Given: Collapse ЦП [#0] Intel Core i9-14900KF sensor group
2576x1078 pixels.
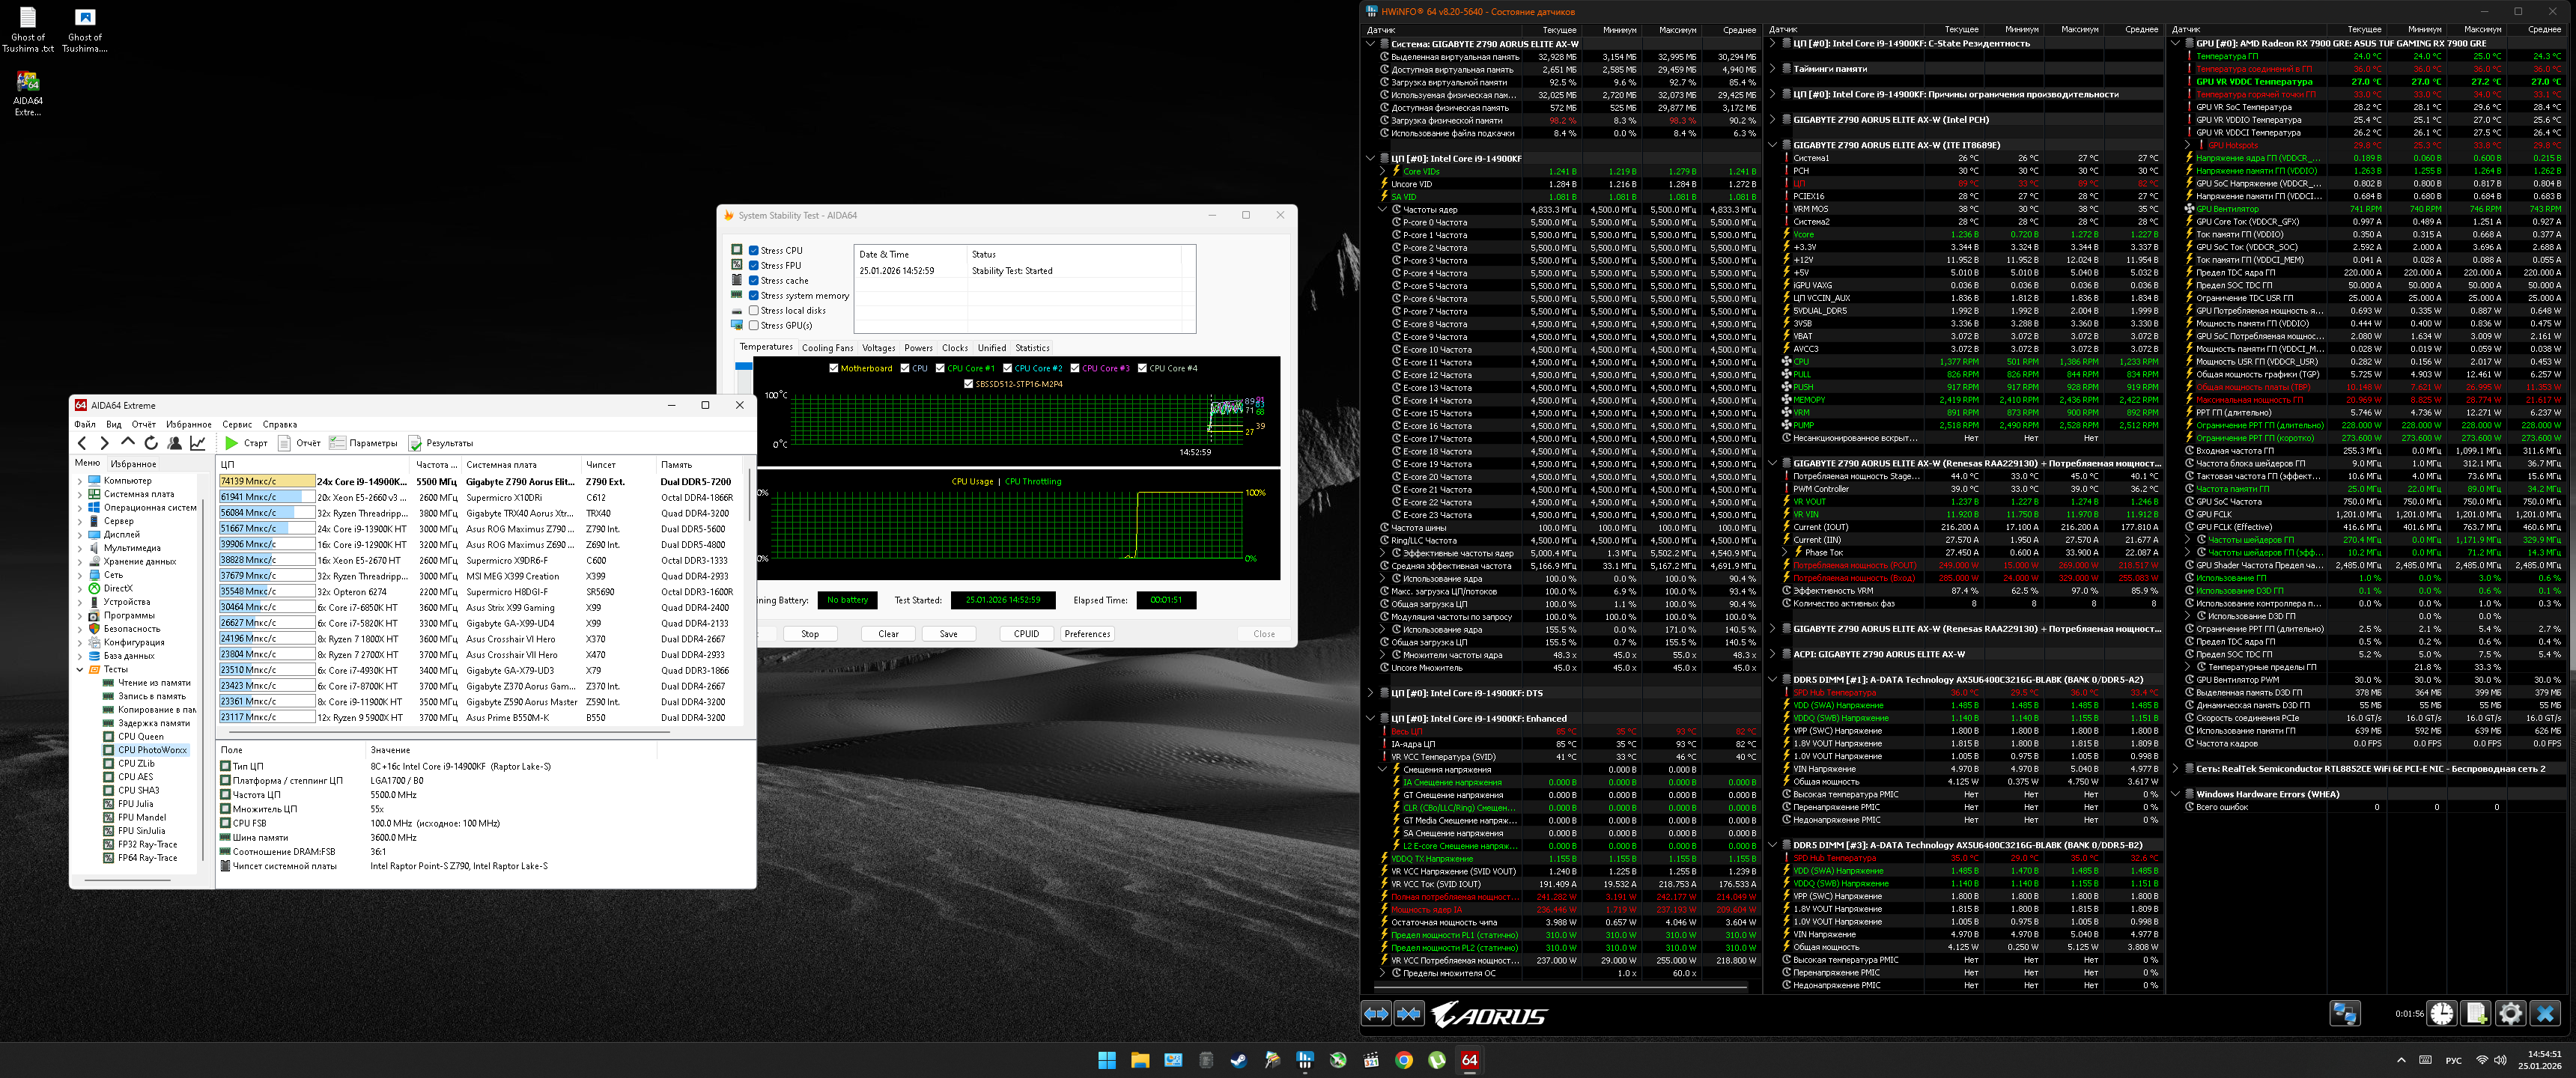Looking at the screenshot, I should coord(1370,158).
